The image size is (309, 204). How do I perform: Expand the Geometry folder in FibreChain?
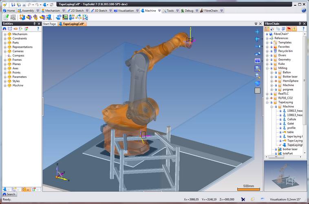tap(267, 60)
